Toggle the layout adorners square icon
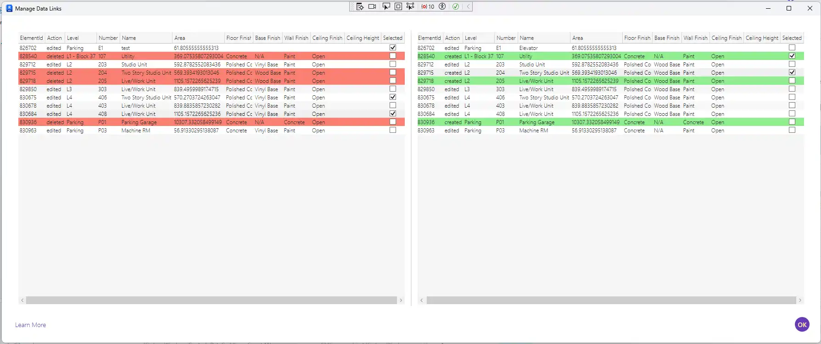 tap(398, 6)
